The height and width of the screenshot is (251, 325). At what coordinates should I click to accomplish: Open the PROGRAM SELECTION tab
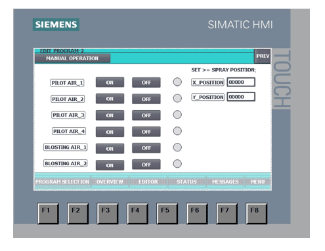62,182
